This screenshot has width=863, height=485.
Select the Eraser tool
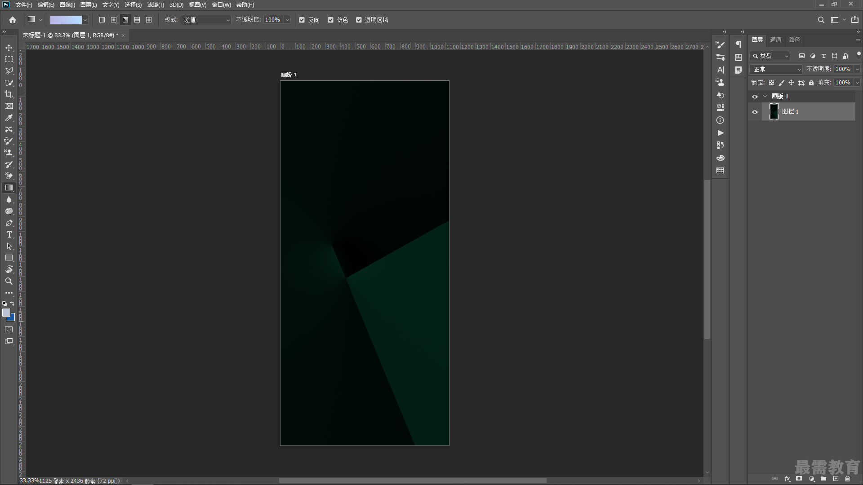[x=9, y=176]
